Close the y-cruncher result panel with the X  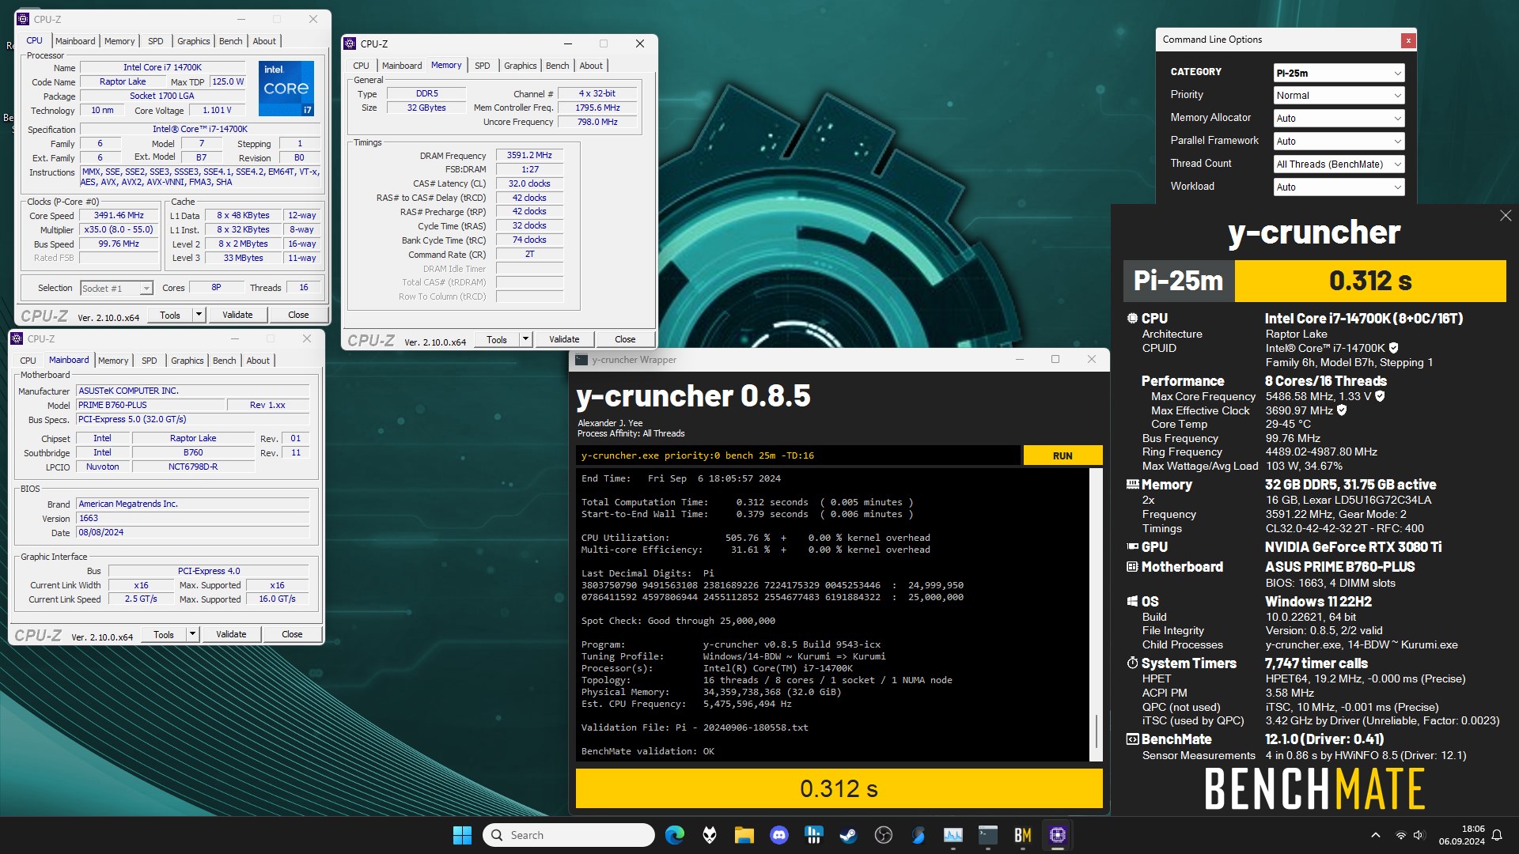[x=1506, y=216]
